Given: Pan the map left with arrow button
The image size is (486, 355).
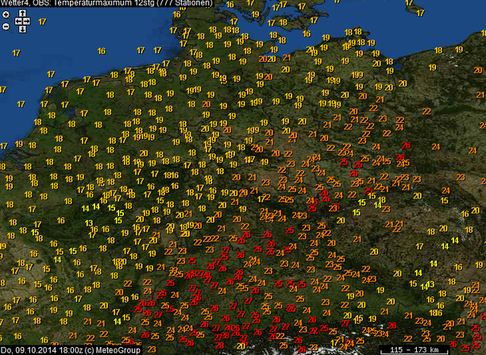Looking at the screenshot, I should pos(18,21).
